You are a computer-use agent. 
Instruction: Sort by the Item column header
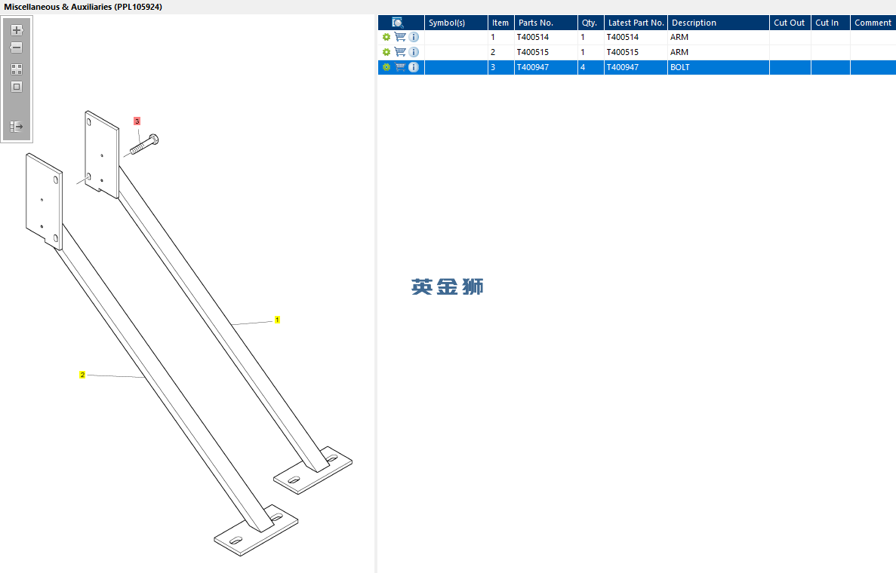click(x=501, y=23)
